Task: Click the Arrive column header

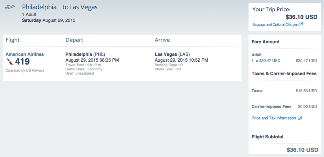Action: [162, 40]
